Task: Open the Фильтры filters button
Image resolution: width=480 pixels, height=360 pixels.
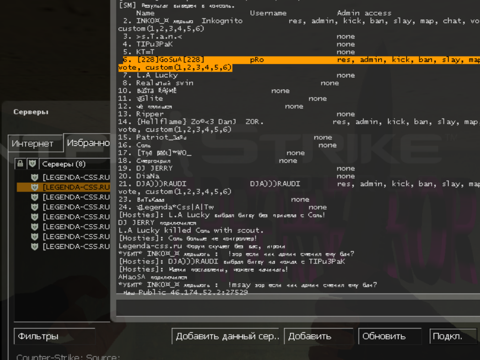Action: [54, 337]
